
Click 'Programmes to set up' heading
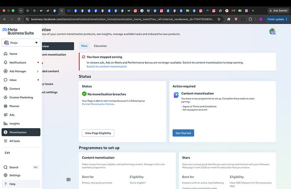click(x=99, y=148)
